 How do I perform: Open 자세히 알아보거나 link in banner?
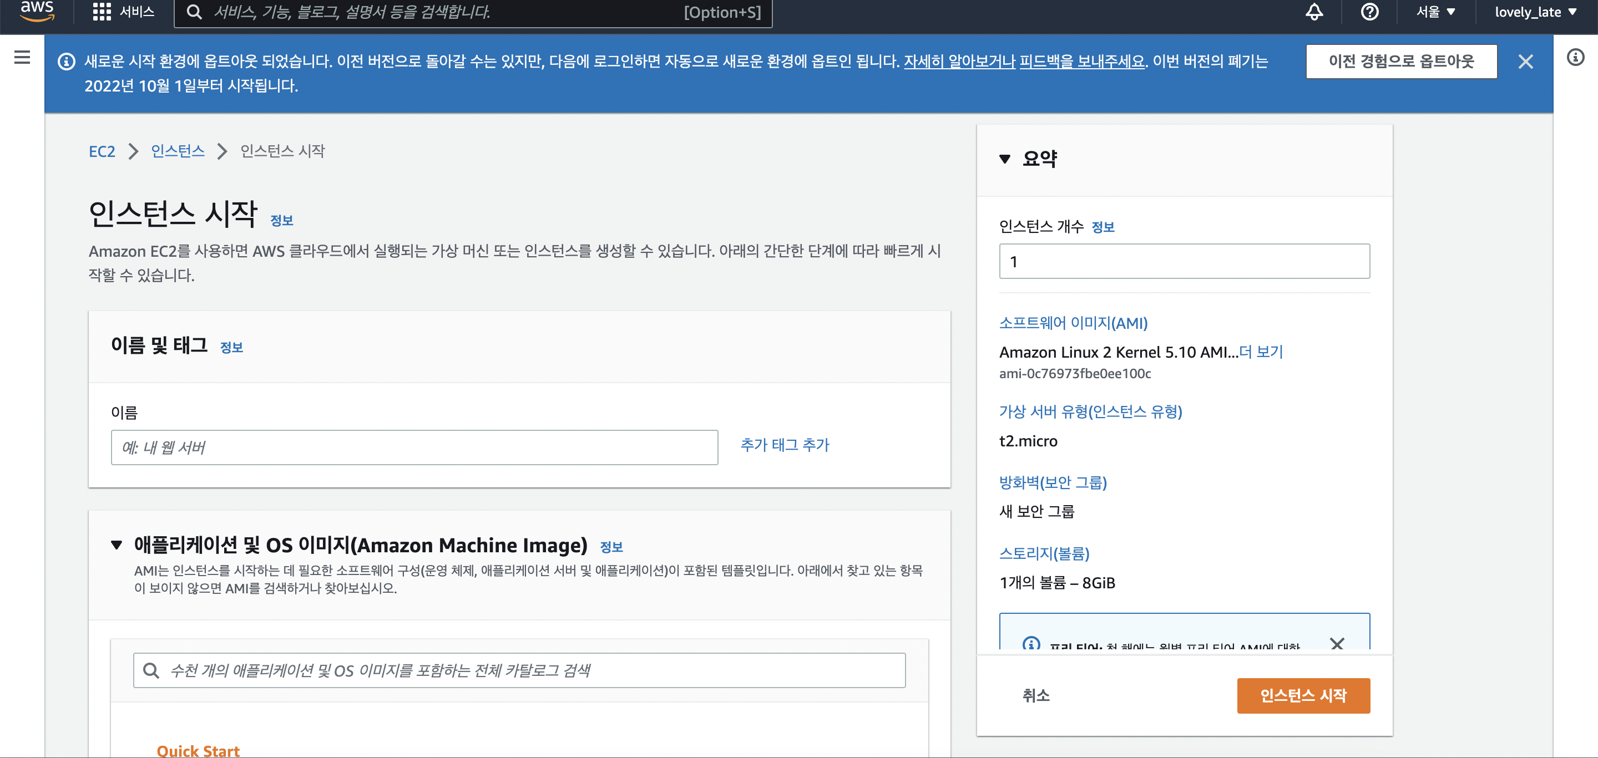959,62
